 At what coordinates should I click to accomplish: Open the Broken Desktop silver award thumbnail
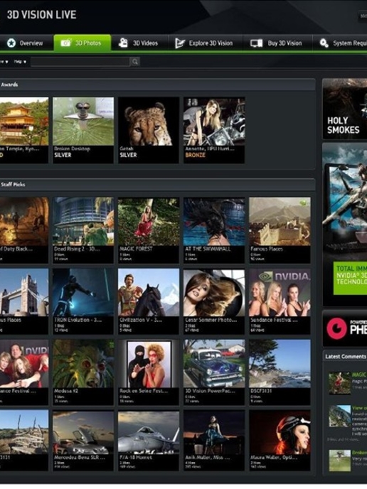tap(83, 122)
